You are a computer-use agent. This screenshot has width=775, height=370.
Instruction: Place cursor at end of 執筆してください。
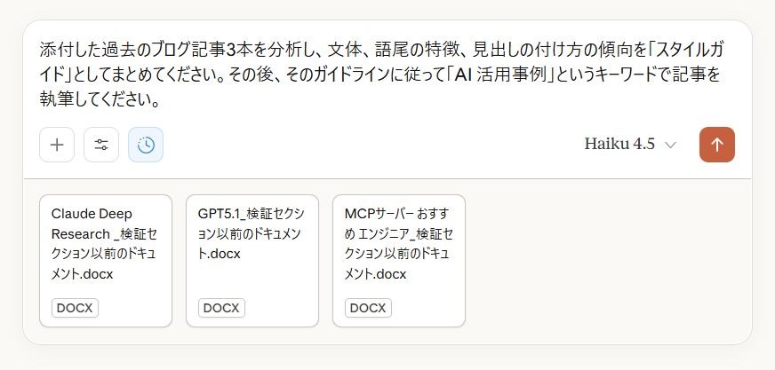(160, 100)
